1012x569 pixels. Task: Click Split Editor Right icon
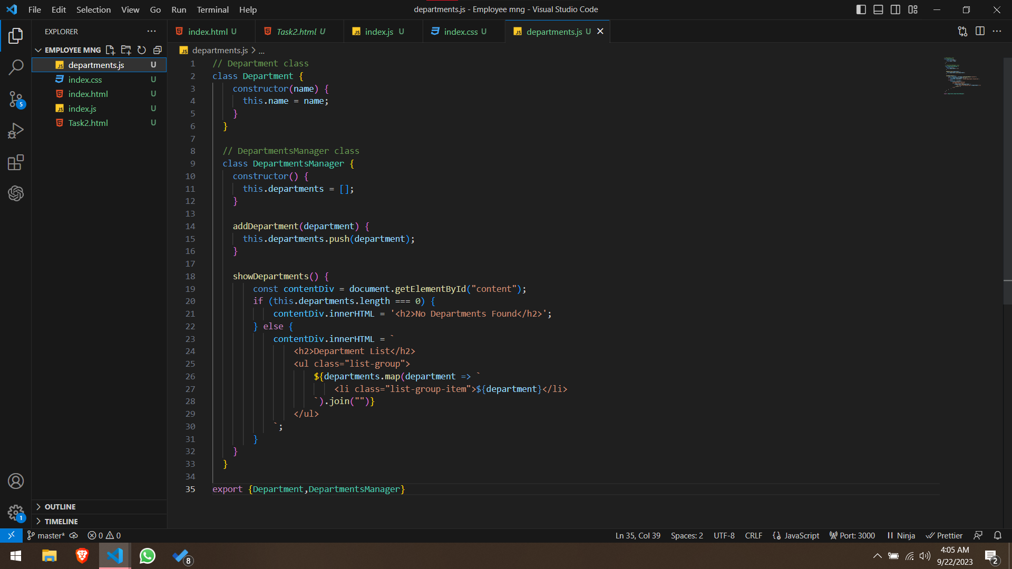[980, 31]
